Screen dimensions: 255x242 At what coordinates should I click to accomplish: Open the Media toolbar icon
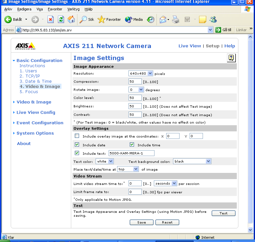click(x=128, y=19)
